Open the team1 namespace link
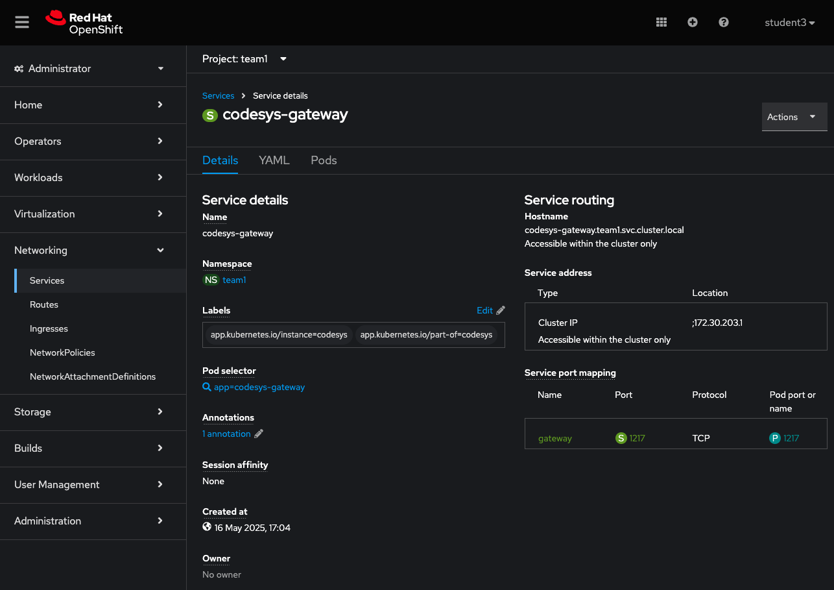834x590 pixels. (x=234, y=280)
